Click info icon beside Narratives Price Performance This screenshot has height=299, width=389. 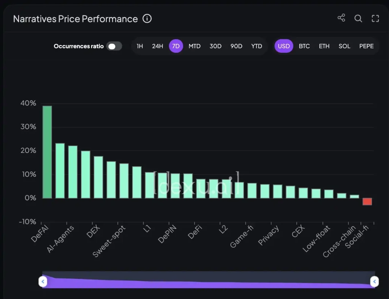(147, 18)
